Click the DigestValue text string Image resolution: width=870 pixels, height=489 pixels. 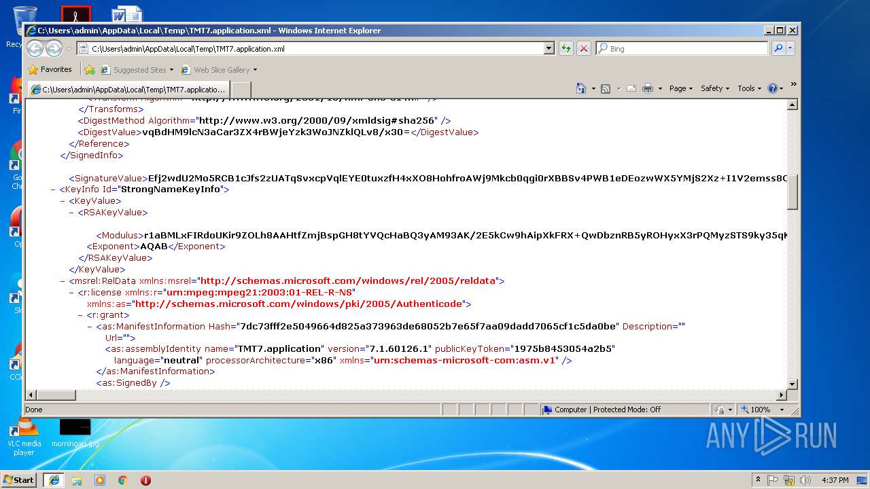[276, 132]
